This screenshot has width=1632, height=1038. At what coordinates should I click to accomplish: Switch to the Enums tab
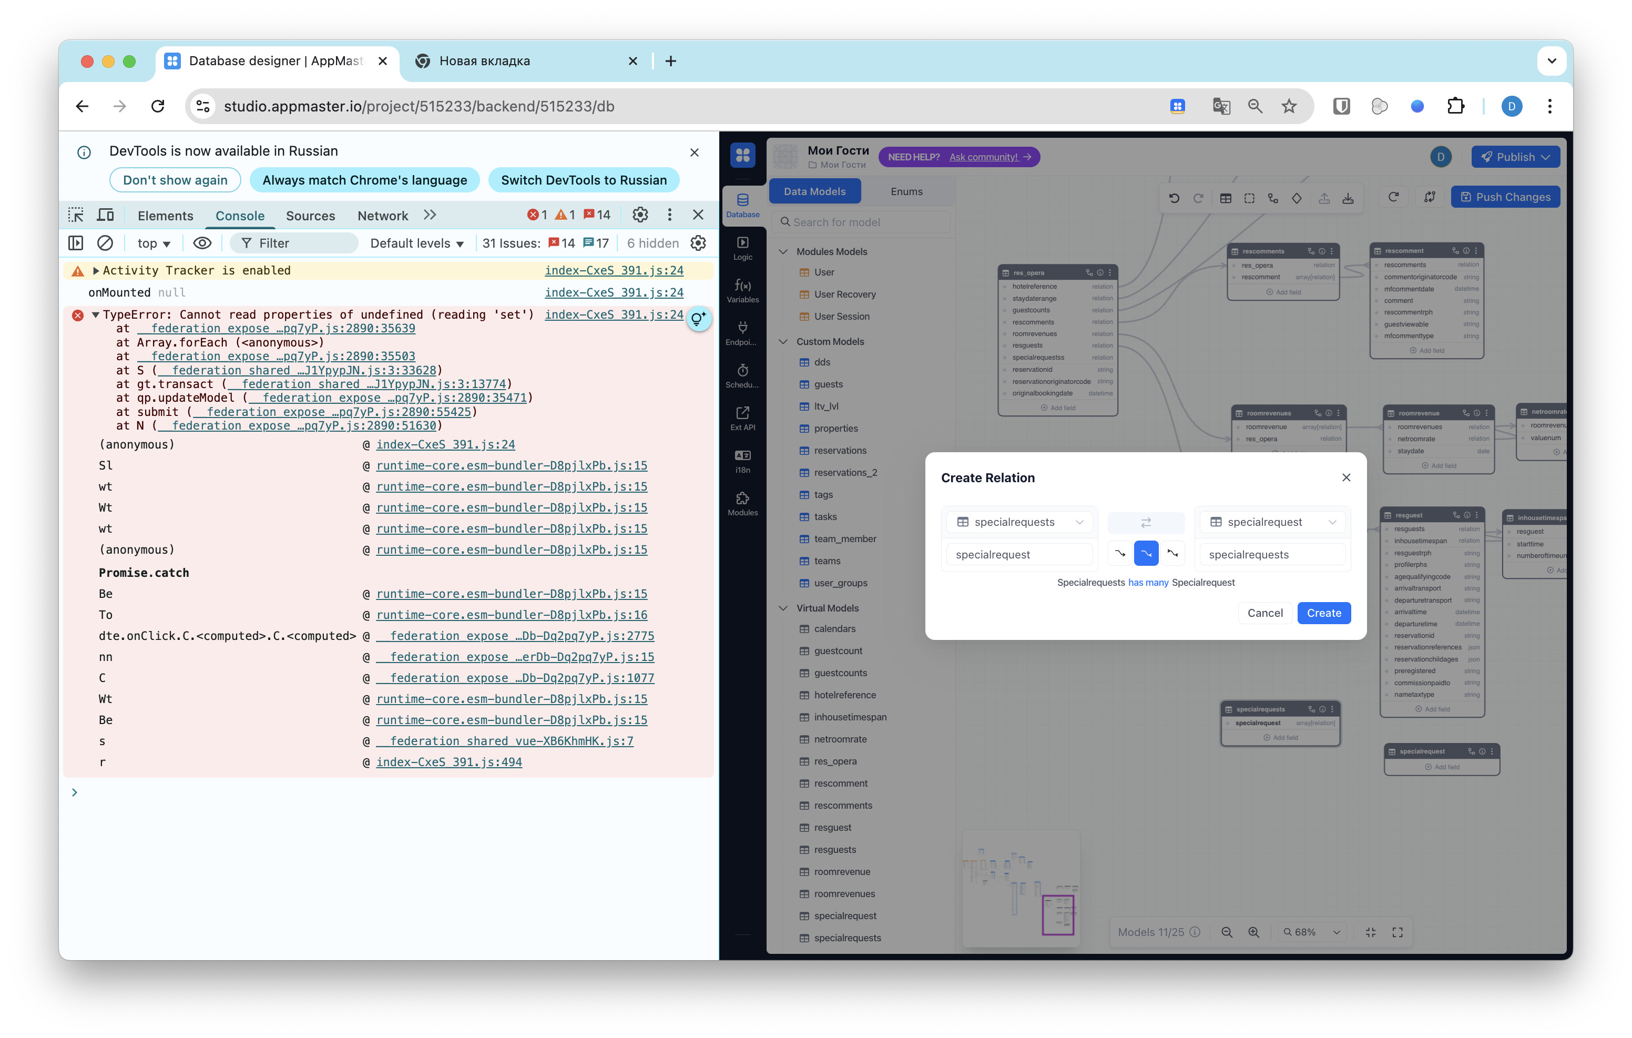click(x=906, y=191)
